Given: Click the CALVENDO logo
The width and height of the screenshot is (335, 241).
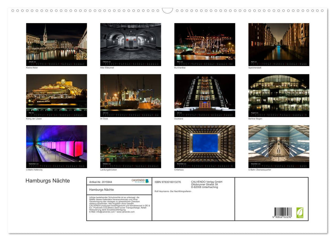Looking at the screenshot, I should pyautogui.click(x=140, y=181).
